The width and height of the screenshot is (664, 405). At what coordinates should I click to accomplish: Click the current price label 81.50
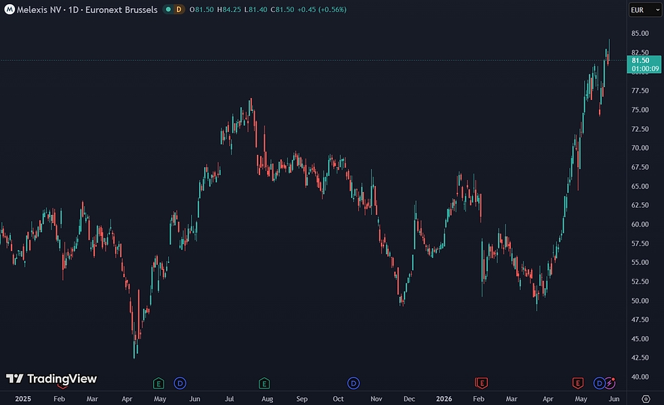pos(644,64)
